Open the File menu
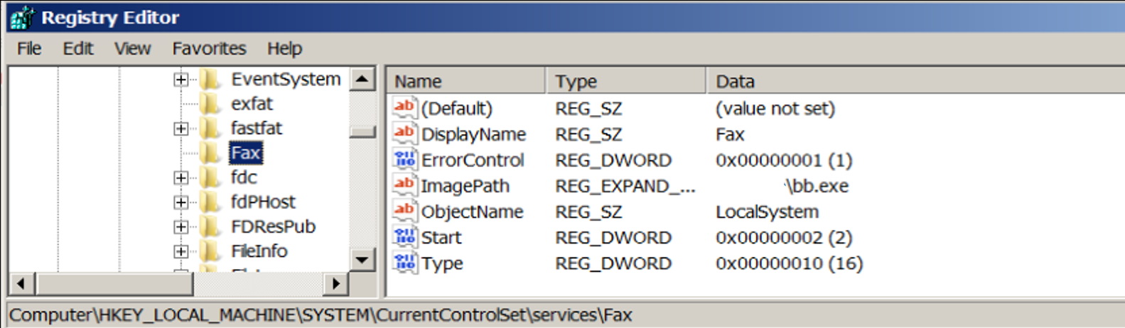This screenshot has width=1125, height=328. click(29, 48)
